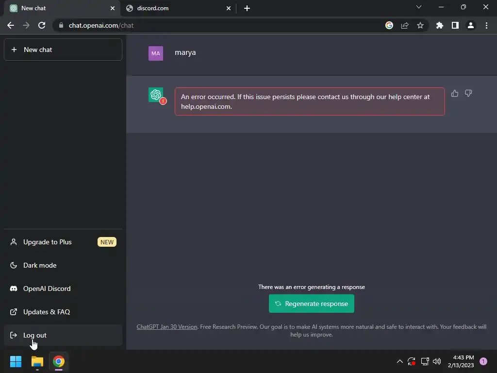The width and height of the screenshot is (497, 373).
Task: Open the ChatGPT Jan 30 Version link
Action: point(167,327)
